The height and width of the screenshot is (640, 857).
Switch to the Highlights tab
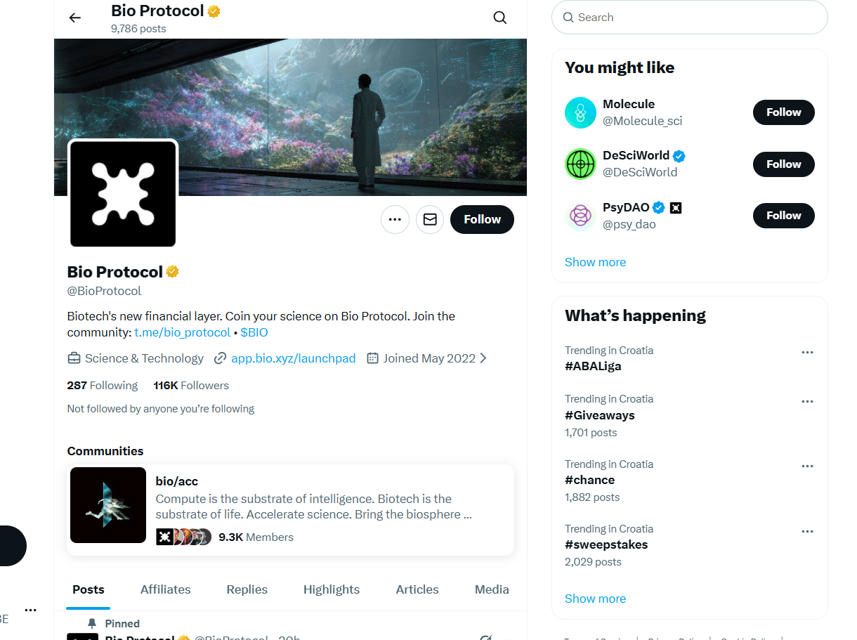(x=332, y=589)
